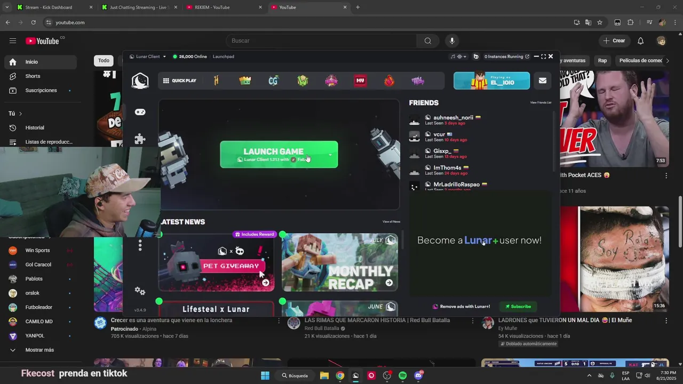Reload the YouTube page
Viewport: 683px width, 384px height.
click(x=33, y=22)
